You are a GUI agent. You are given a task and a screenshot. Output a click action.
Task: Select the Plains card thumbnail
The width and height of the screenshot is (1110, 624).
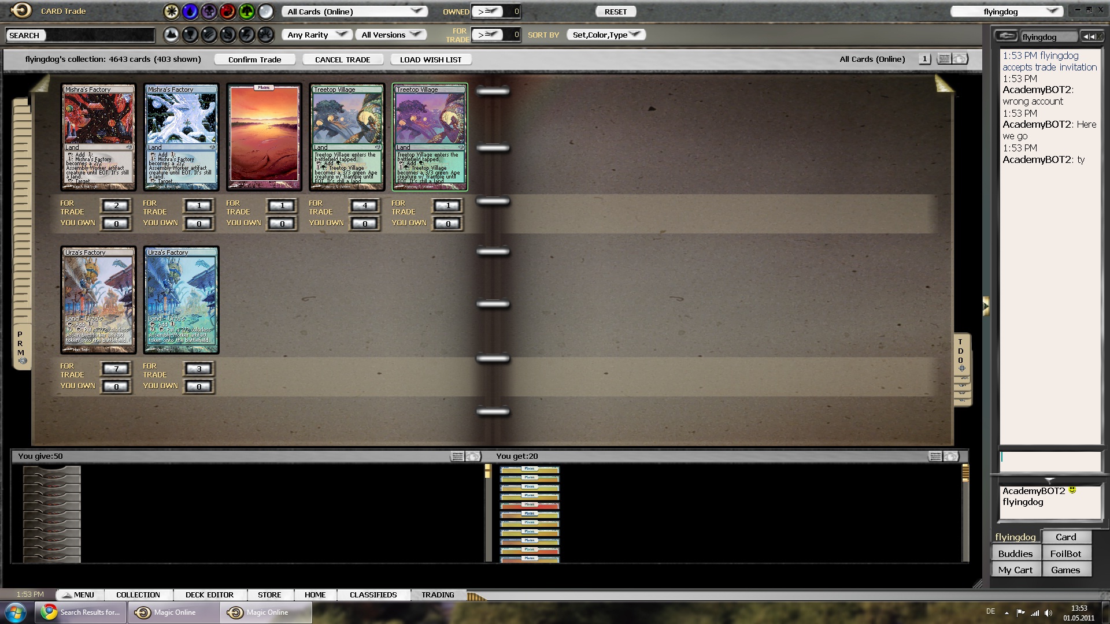coord(264,137)
